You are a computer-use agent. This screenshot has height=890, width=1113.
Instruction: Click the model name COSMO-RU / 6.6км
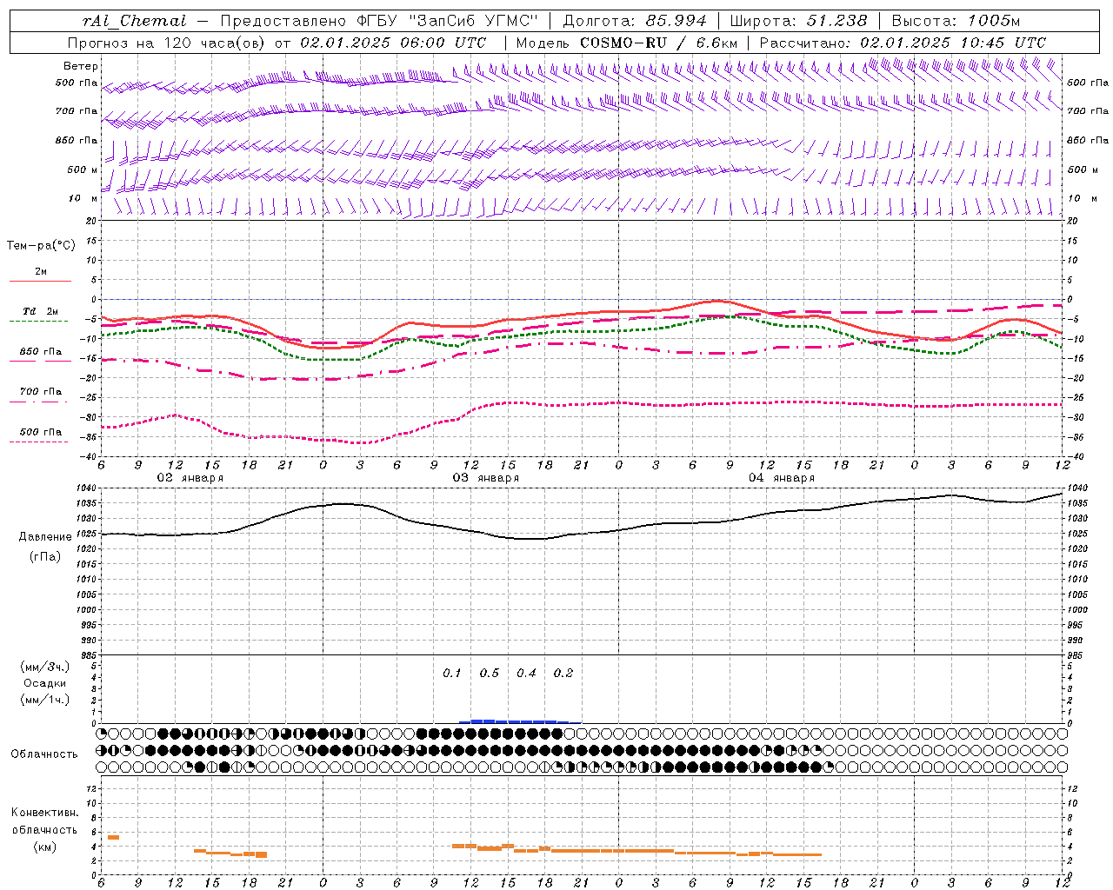point(659,43)
